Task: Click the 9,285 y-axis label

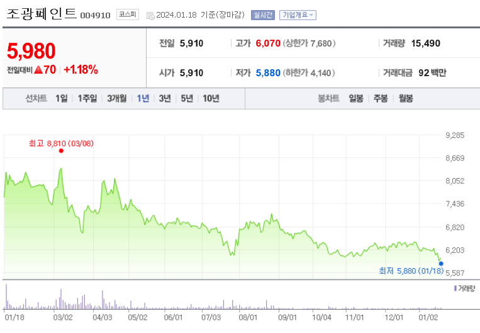Action: coord(455,135)
